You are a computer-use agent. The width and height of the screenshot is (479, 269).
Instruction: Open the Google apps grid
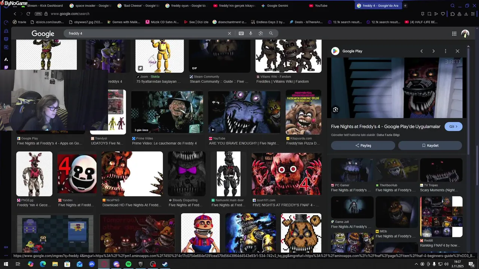(x=454, y=34)
